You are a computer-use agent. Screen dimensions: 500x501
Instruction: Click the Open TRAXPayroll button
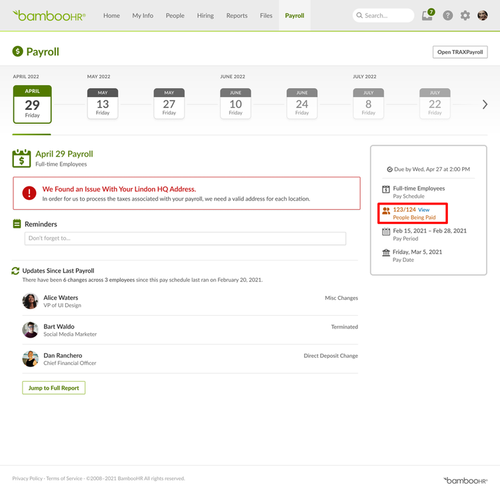point(460,52)
